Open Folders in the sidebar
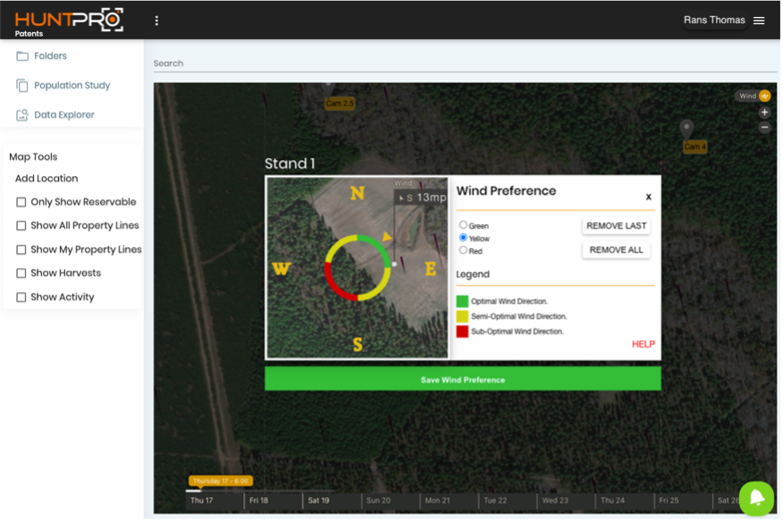Viewport: 783px width, 521px height. [x=50, y=56]
